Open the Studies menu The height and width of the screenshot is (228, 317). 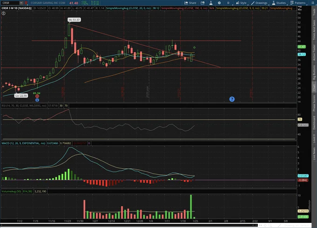(279, 3)
